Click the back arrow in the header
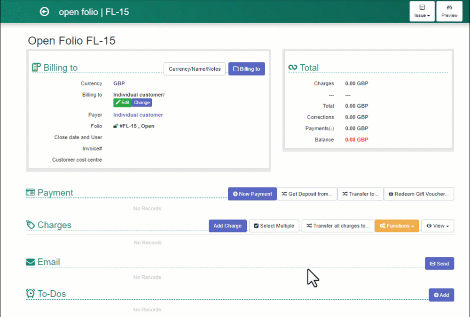Screen dimensions: 470x317 tap(44, 12)
